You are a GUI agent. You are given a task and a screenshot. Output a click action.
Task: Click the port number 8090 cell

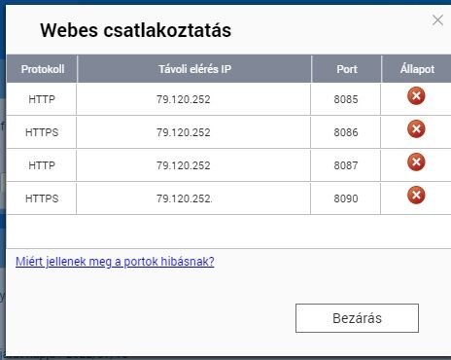(346, 198)
